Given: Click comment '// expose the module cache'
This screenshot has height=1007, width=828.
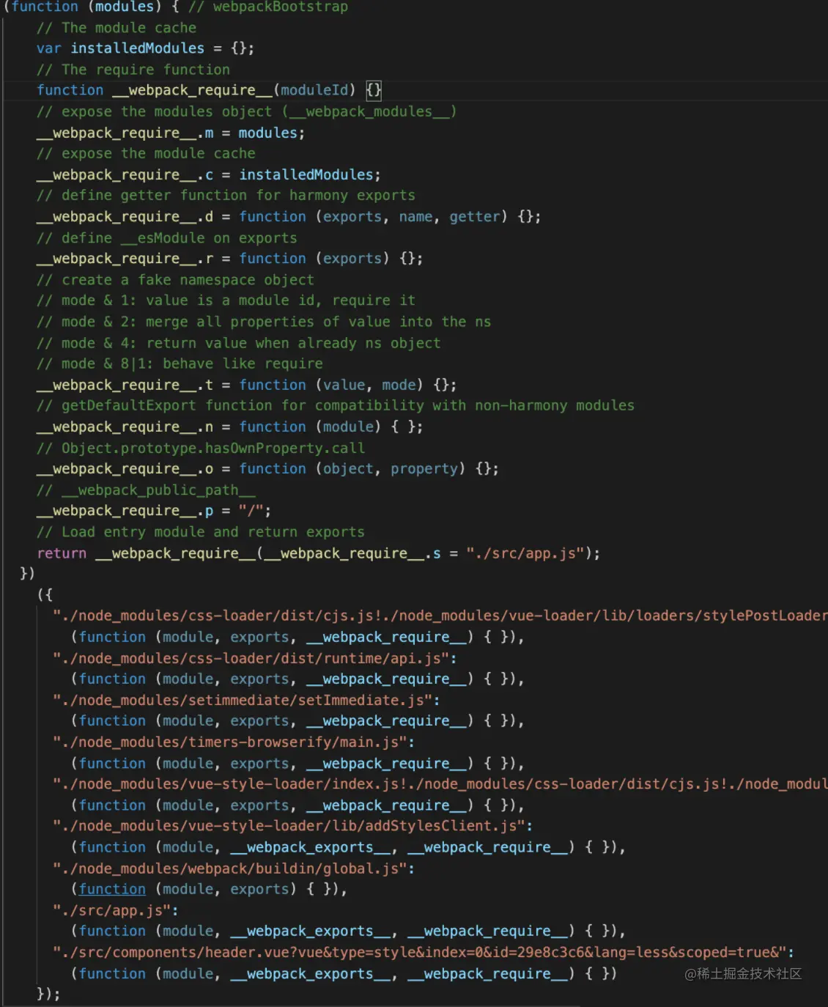Looking at the screenshot, I should point(146,154).
